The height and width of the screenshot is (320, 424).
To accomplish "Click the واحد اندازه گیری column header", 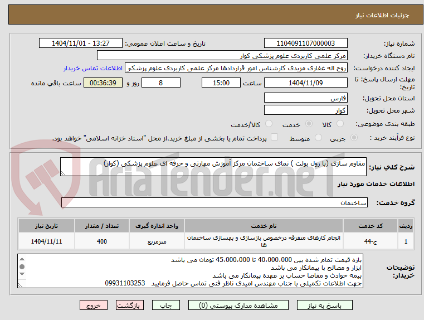I will 157,226.
